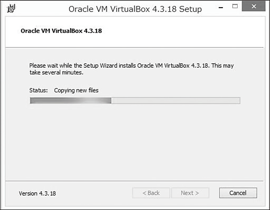Click the "Oracle VM VirtualBox 4.3.18 Setup" title text
The height and width of the screenshot is (210, 270).
(135, 9)
